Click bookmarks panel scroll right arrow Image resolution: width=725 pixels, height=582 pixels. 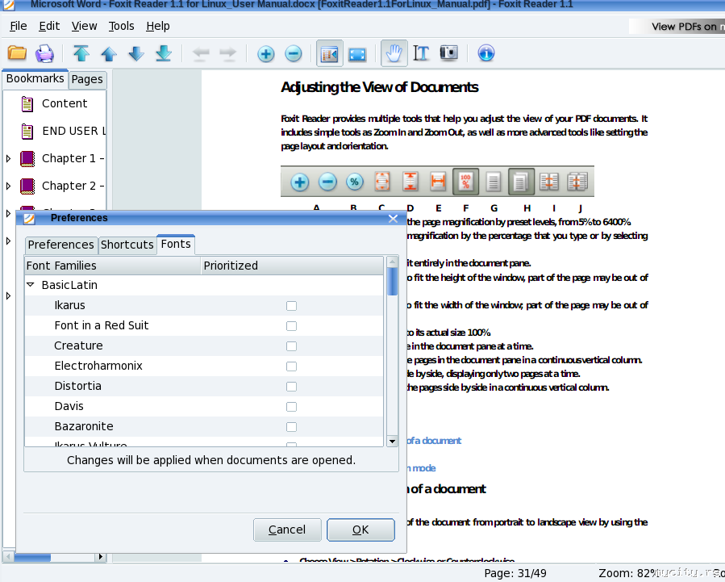[100, 556]
